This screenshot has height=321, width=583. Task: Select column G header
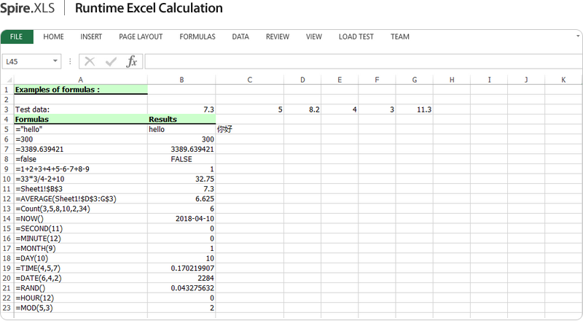[415, 80]
